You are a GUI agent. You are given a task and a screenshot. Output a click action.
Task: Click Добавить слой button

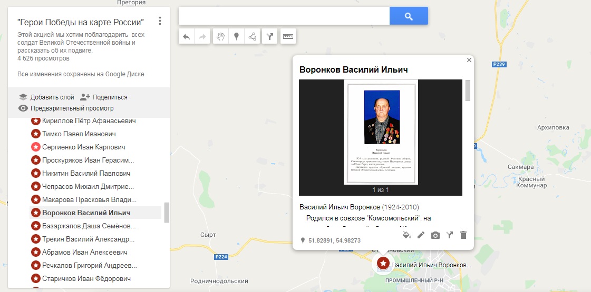(x=47, y=97)
